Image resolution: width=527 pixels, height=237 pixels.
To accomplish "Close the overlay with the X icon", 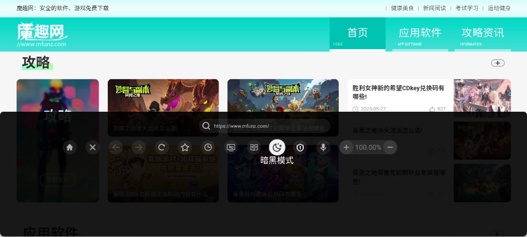I will coord(92,147).
